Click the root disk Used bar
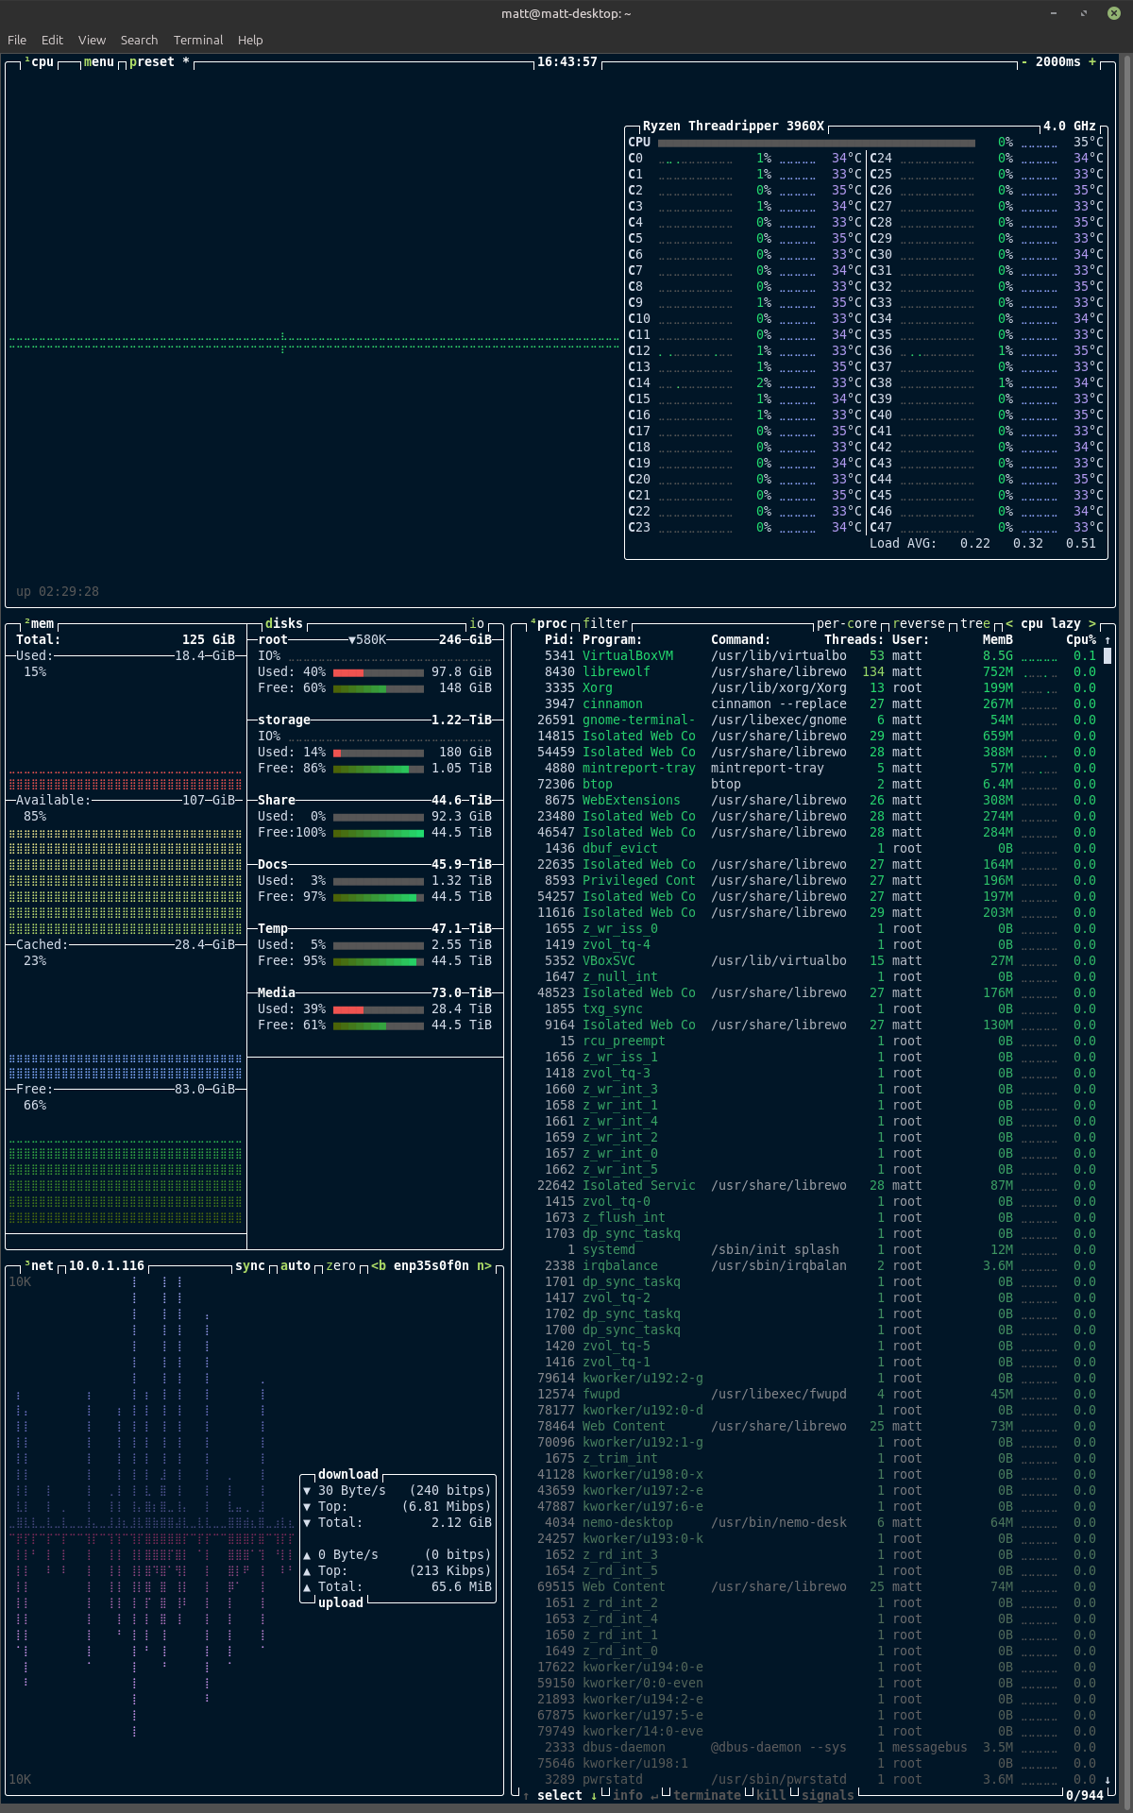Viewport: 1133px width, 1813px height. click(379, 672)
